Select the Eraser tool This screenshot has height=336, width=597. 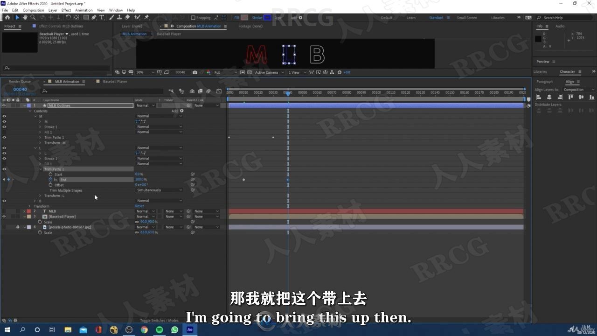coord(127,17)
